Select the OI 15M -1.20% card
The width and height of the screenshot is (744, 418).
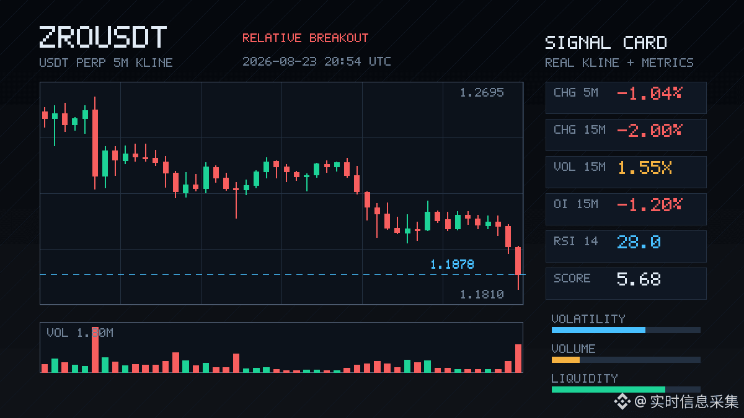click(x=626, y=209)
